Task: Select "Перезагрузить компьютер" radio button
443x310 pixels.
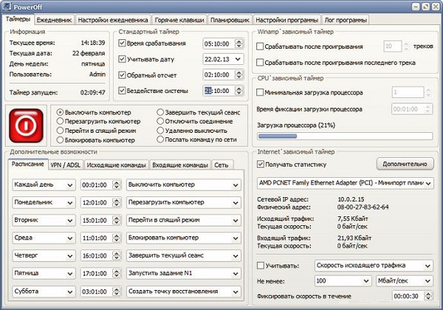Action: (61, 120)
